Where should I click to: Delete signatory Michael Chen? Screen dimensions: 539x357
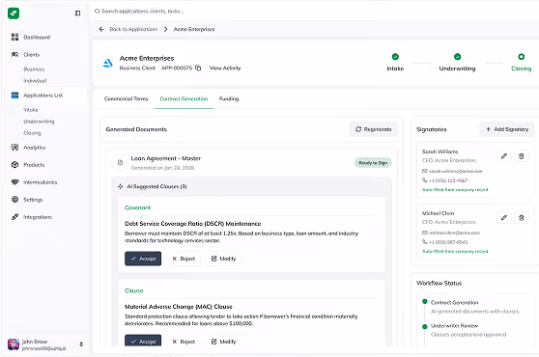click(x=521, y=218)
